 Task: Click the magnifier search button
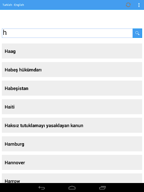coord(137,33)
